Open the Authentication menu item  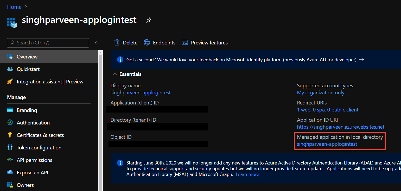pyautogui.click(x=33, y=123)
